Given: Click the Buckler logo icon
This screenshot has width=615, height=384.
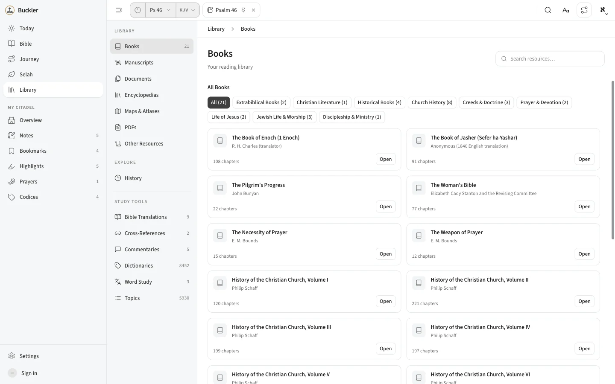Looking at the screenshot, I should coord(10,10).
